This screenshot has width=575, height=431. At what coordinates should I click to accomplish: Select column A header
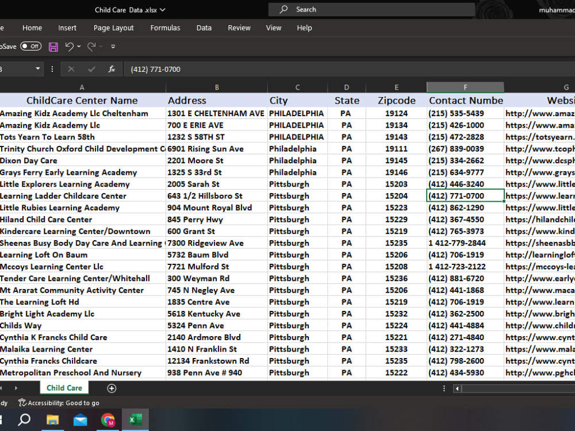tap(82, 87)
